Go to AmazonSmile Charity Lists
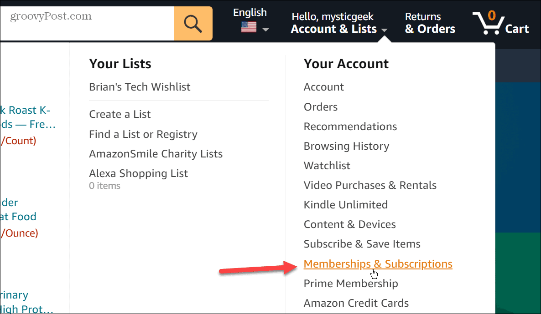Screen dimensions: 541x314 pos(156,154)
